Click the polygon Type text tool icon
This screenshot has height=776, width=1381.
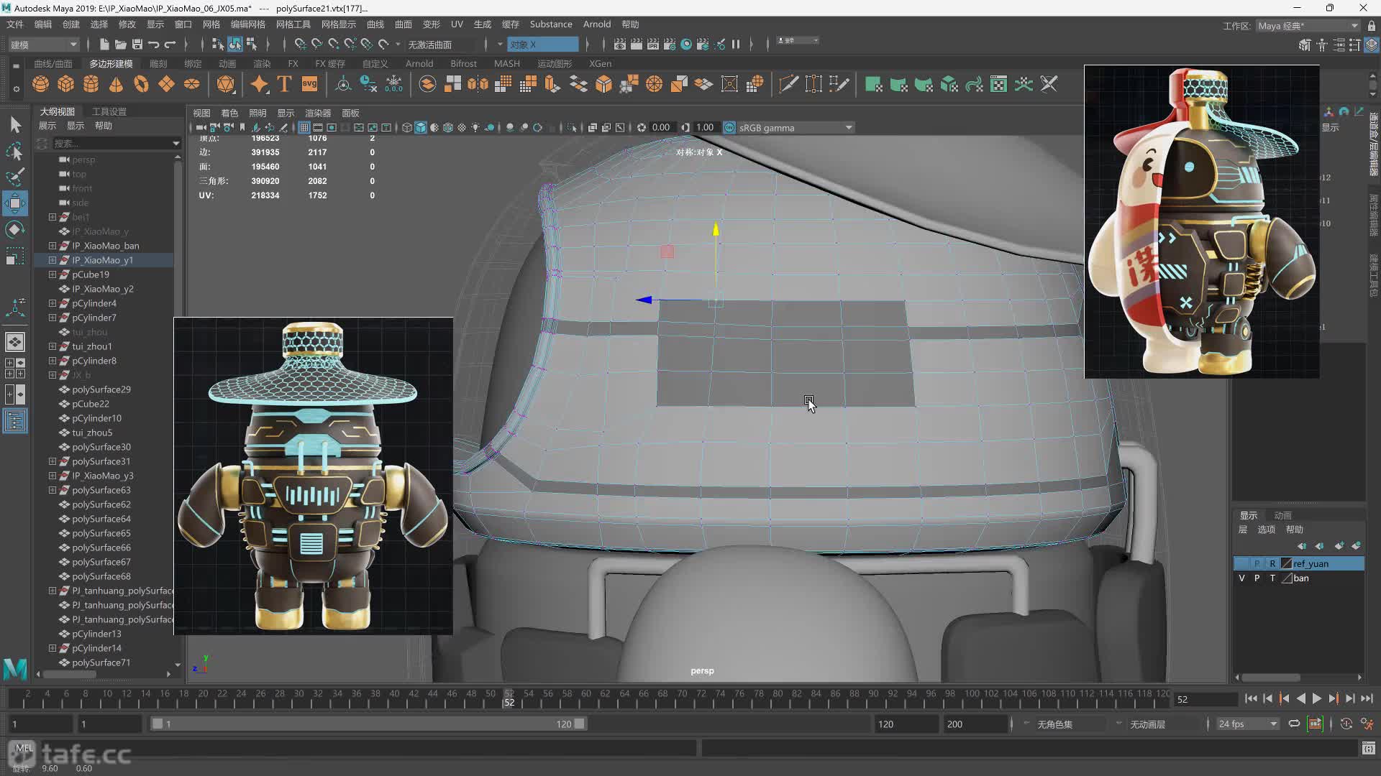(x=284, y=84)
